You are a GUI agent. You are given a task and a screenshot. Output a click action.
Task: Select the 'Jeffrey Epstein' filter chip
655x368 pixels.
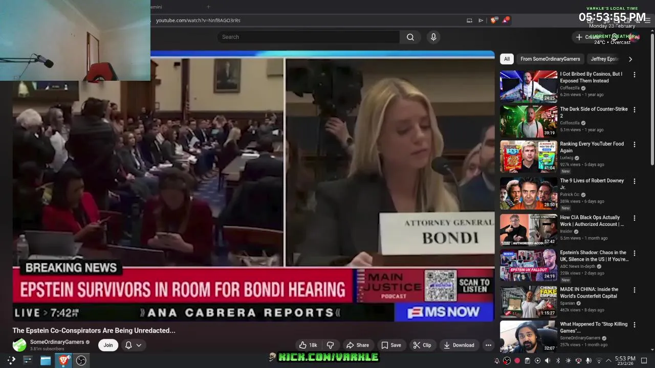(x=605, y=59)
